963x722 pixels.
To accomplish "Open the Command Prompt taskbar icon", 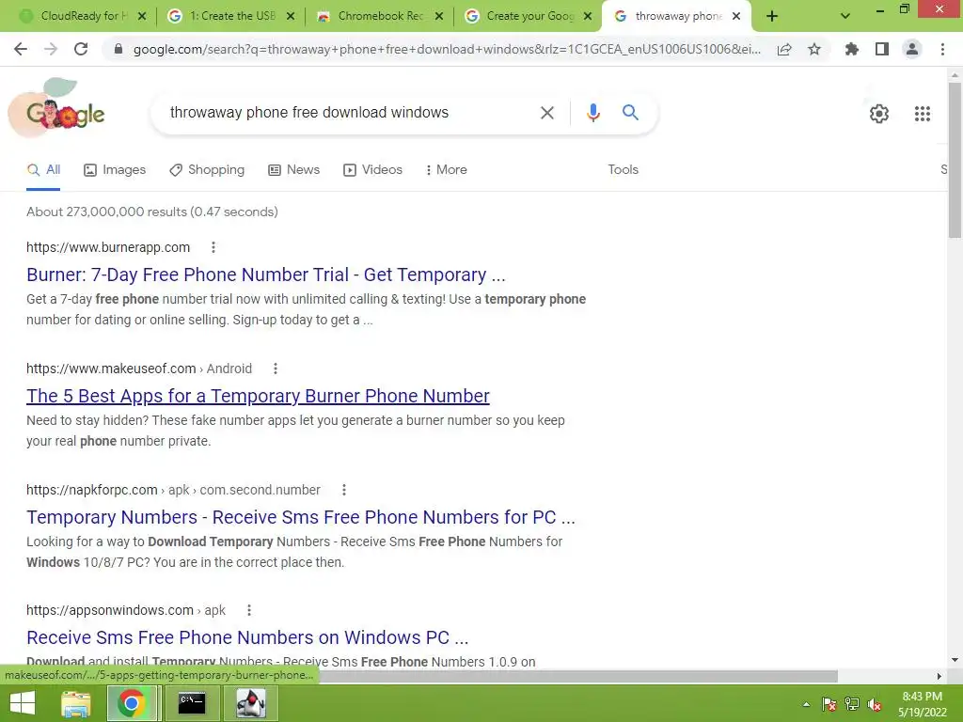I will (x=192, y=703).
